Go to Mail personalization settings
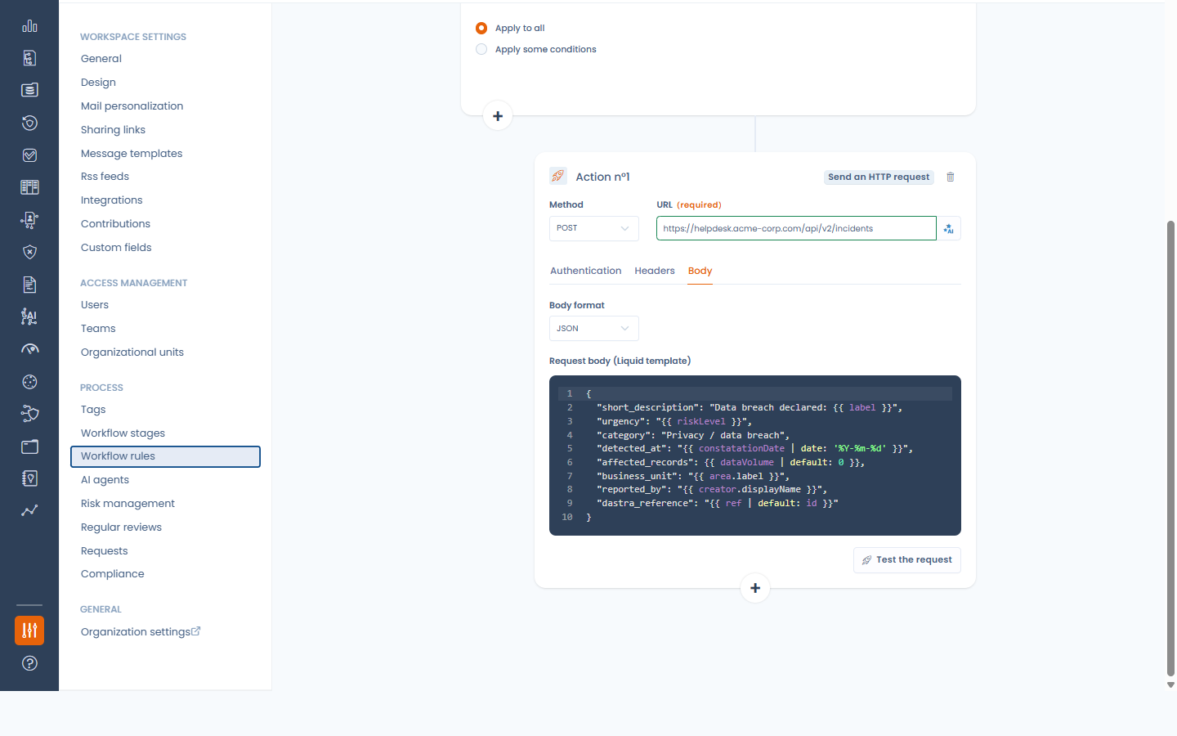This screenshot has width=1177, height=736. click(x=132, y=106)
